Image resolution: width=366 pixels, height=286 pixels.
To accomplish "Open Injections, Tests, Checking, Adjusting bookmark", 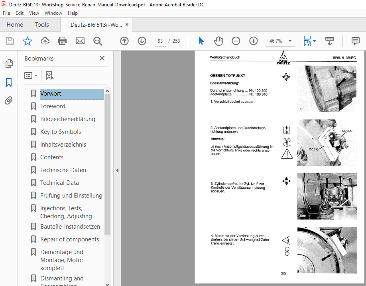I will coord(66,212).
